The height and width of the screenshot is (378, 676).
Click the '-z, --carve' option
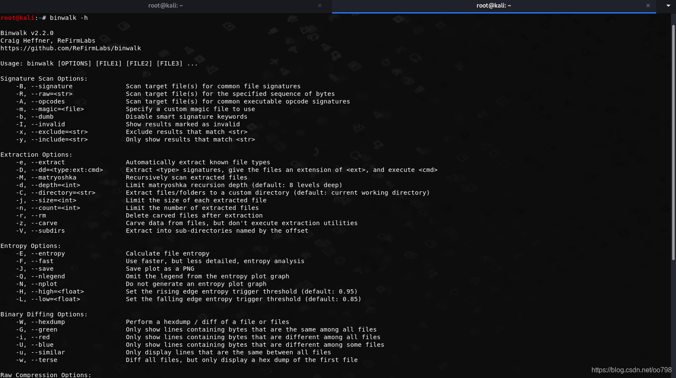[37, 223]
